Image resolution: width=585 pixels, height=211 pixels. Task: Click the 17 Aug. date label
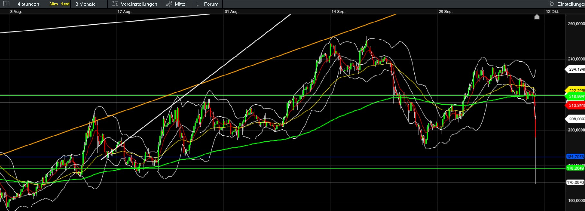pyautogui.click(x=124, y=12)
